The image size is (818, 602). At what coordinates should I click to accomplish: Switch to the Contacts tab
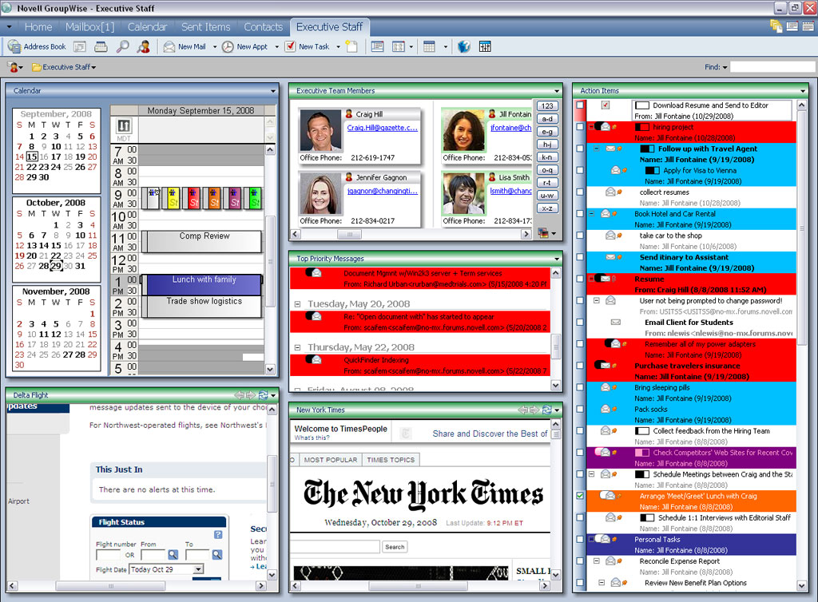click(263, 26)
